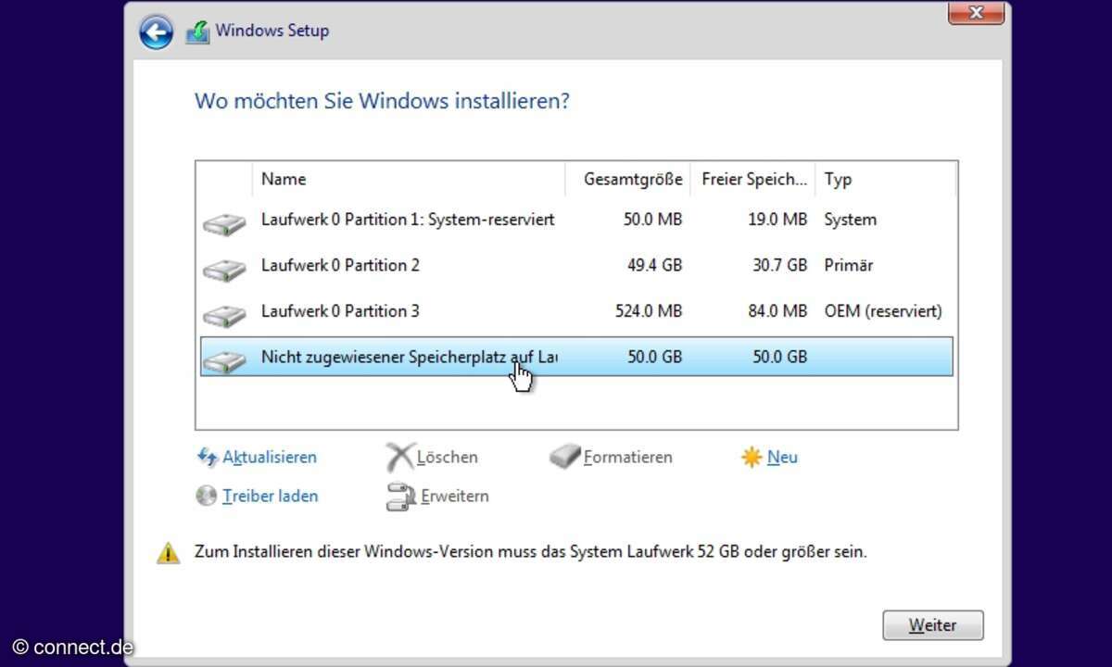Click the 49.4 GB total size cell
Viewport: 1112px width, 667px height.
pos(654,265)
